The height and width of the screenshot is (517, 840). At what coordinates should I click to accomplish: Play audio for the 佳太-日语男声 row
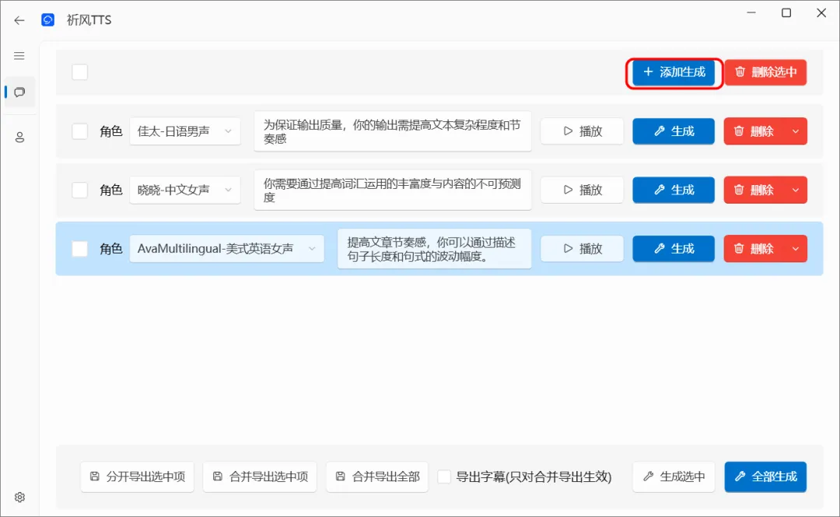click(582, 131)
